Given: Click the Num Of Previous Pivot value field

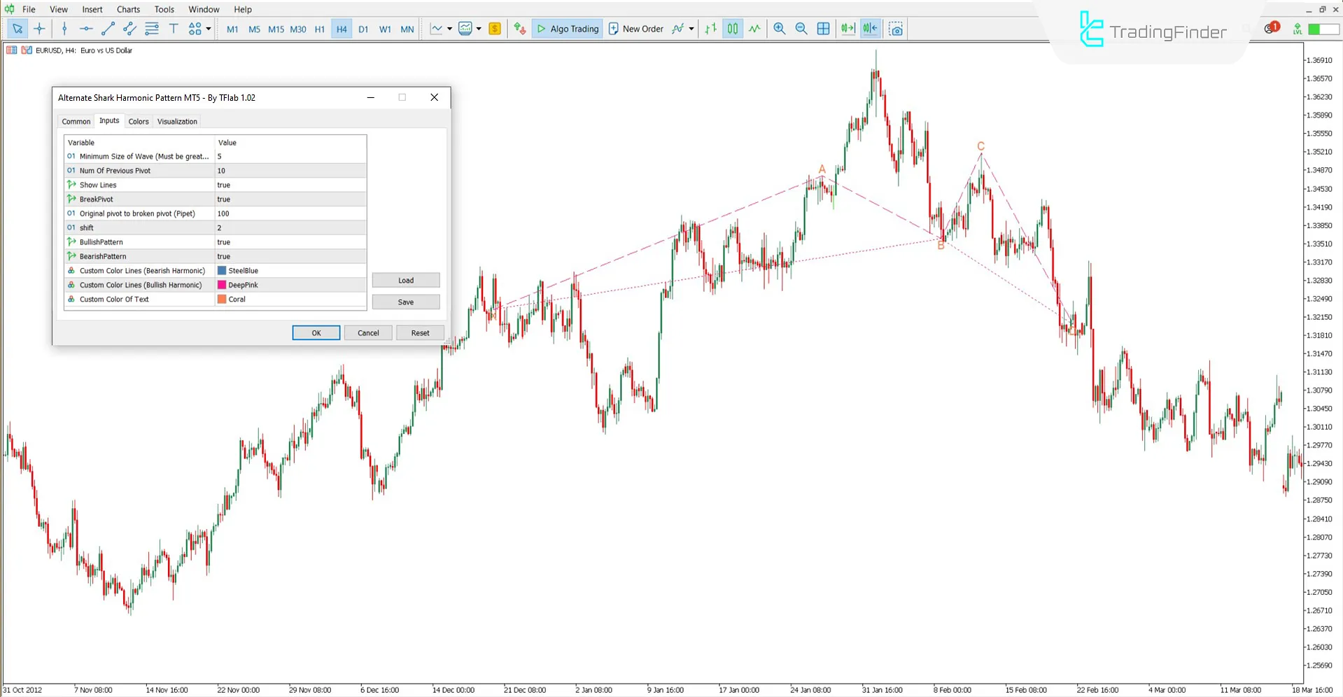Looking at the screenshot, I should tap(290, 171).
